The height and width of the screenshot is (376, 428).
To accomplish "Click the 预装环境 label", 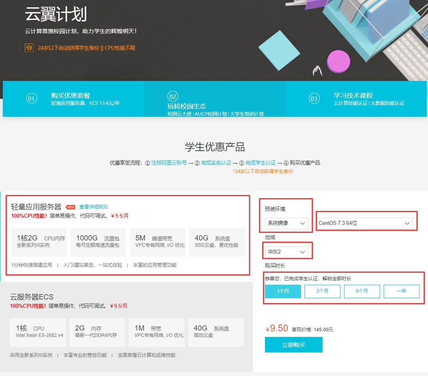I will [x=275, y=209].
